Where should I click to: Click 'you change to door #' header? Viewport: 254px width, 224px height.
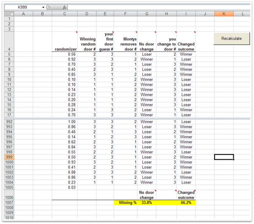166,42
